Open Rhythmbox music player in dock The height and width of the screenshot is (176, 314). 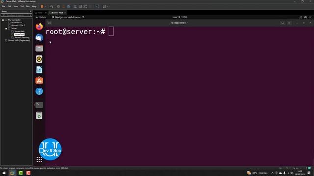click(x=39, y=59)
